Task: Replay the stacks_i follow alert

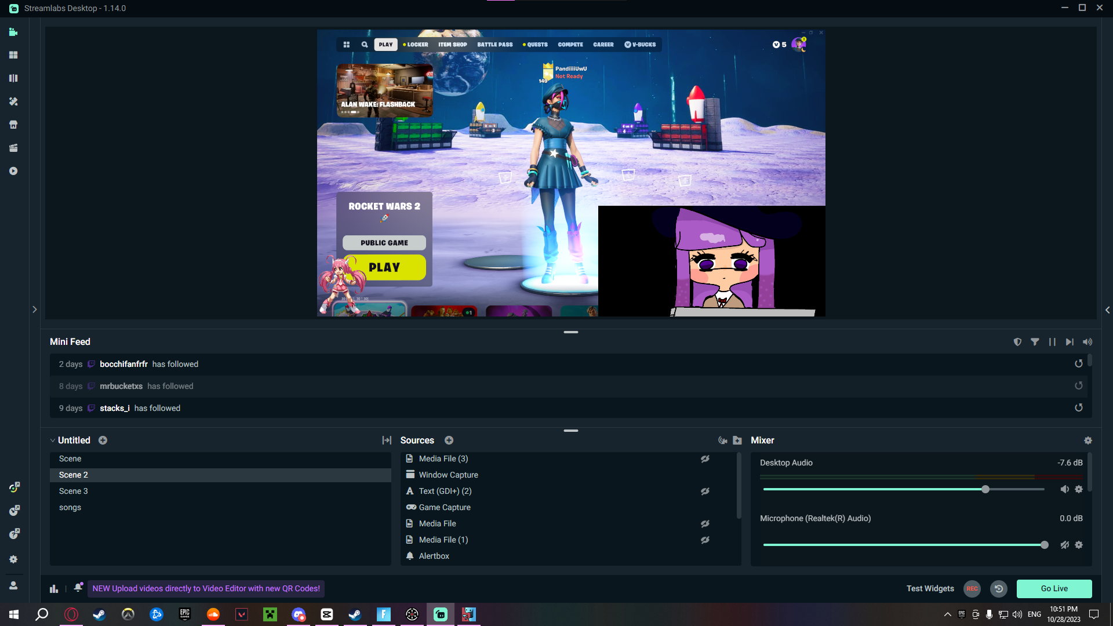Action: (x=1079, y=408)
